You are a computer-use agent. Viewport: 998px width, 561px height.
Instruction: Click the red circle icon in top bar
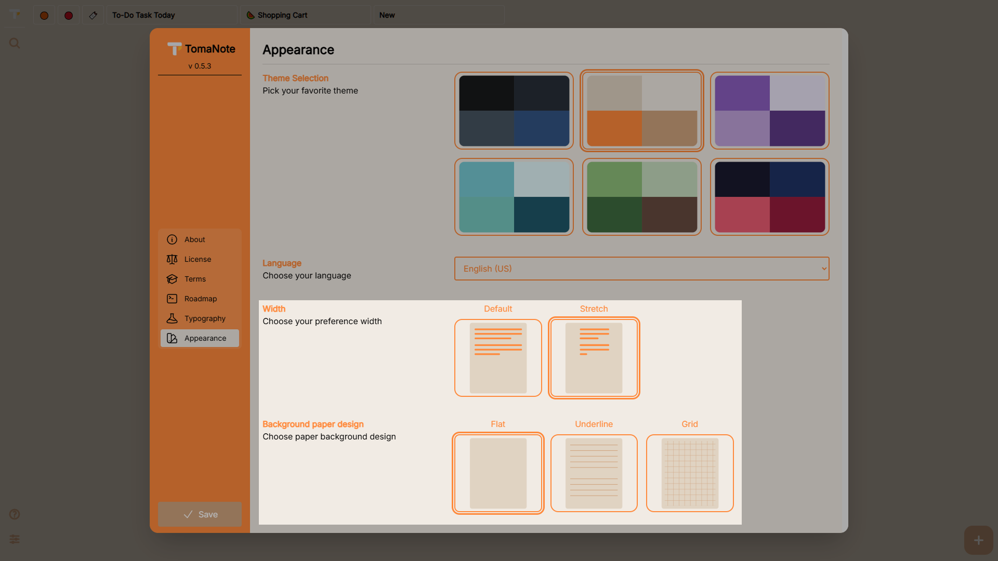tap(69, 16)
